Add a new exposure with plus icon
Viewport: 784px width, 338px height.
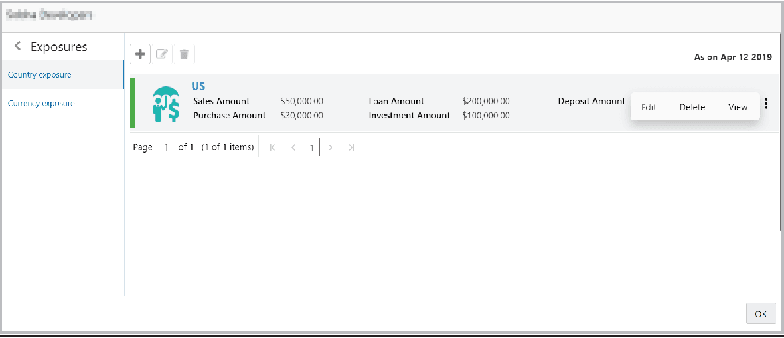(141, 54)
